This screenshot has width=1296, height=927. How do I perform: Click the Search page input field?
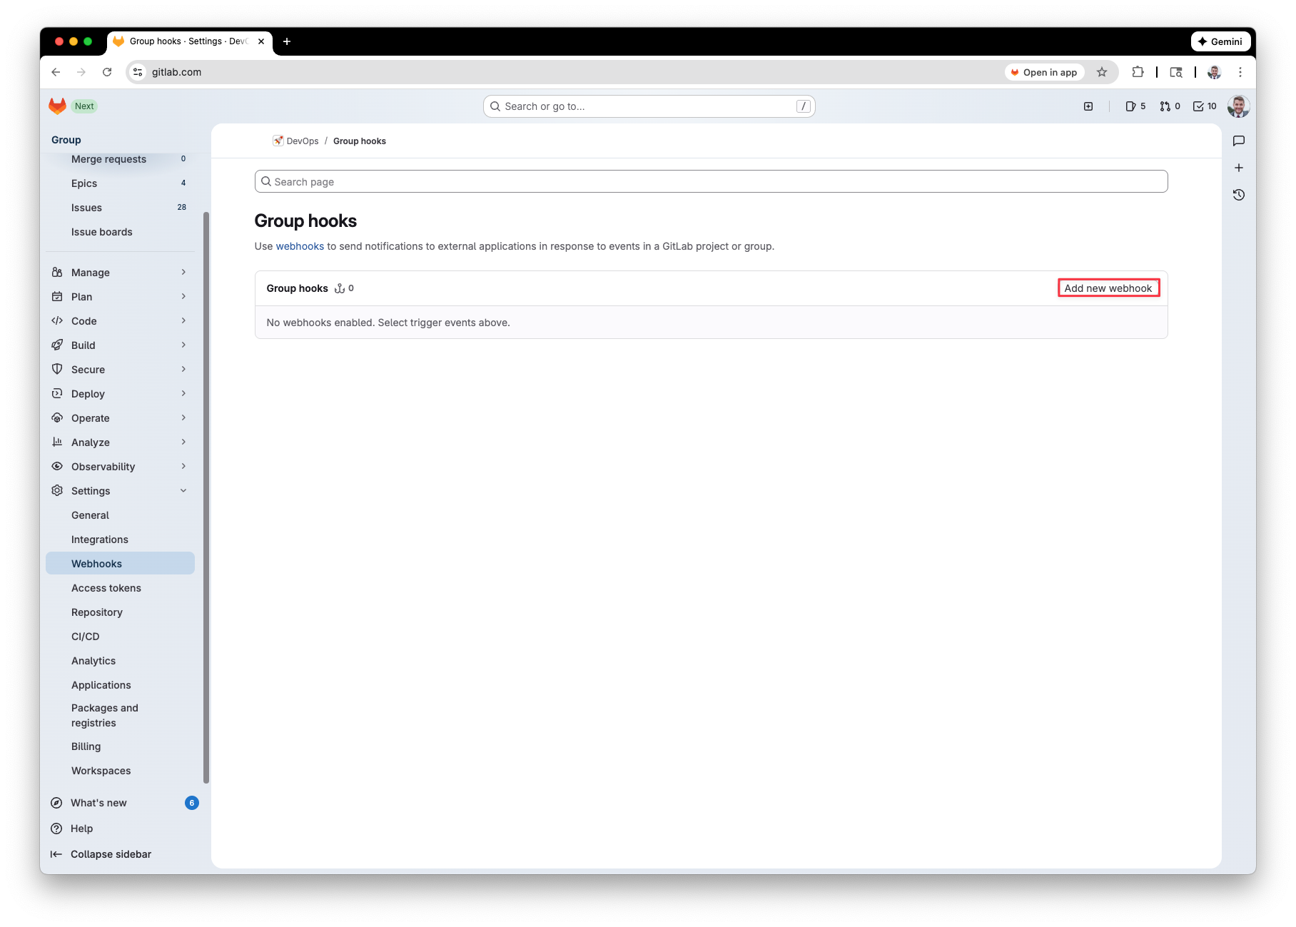tap(711, 182)
